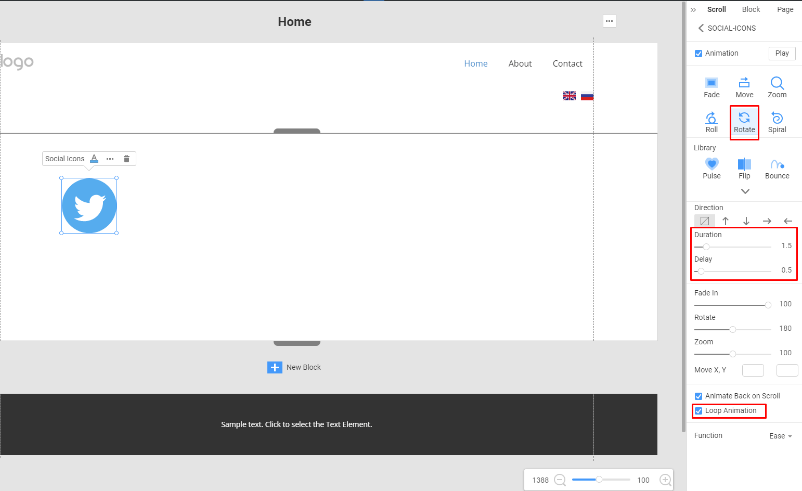The height and width of the screenshot is (491, 802).
Task: Select the Rotate animation icon
Action: [744, 122]
